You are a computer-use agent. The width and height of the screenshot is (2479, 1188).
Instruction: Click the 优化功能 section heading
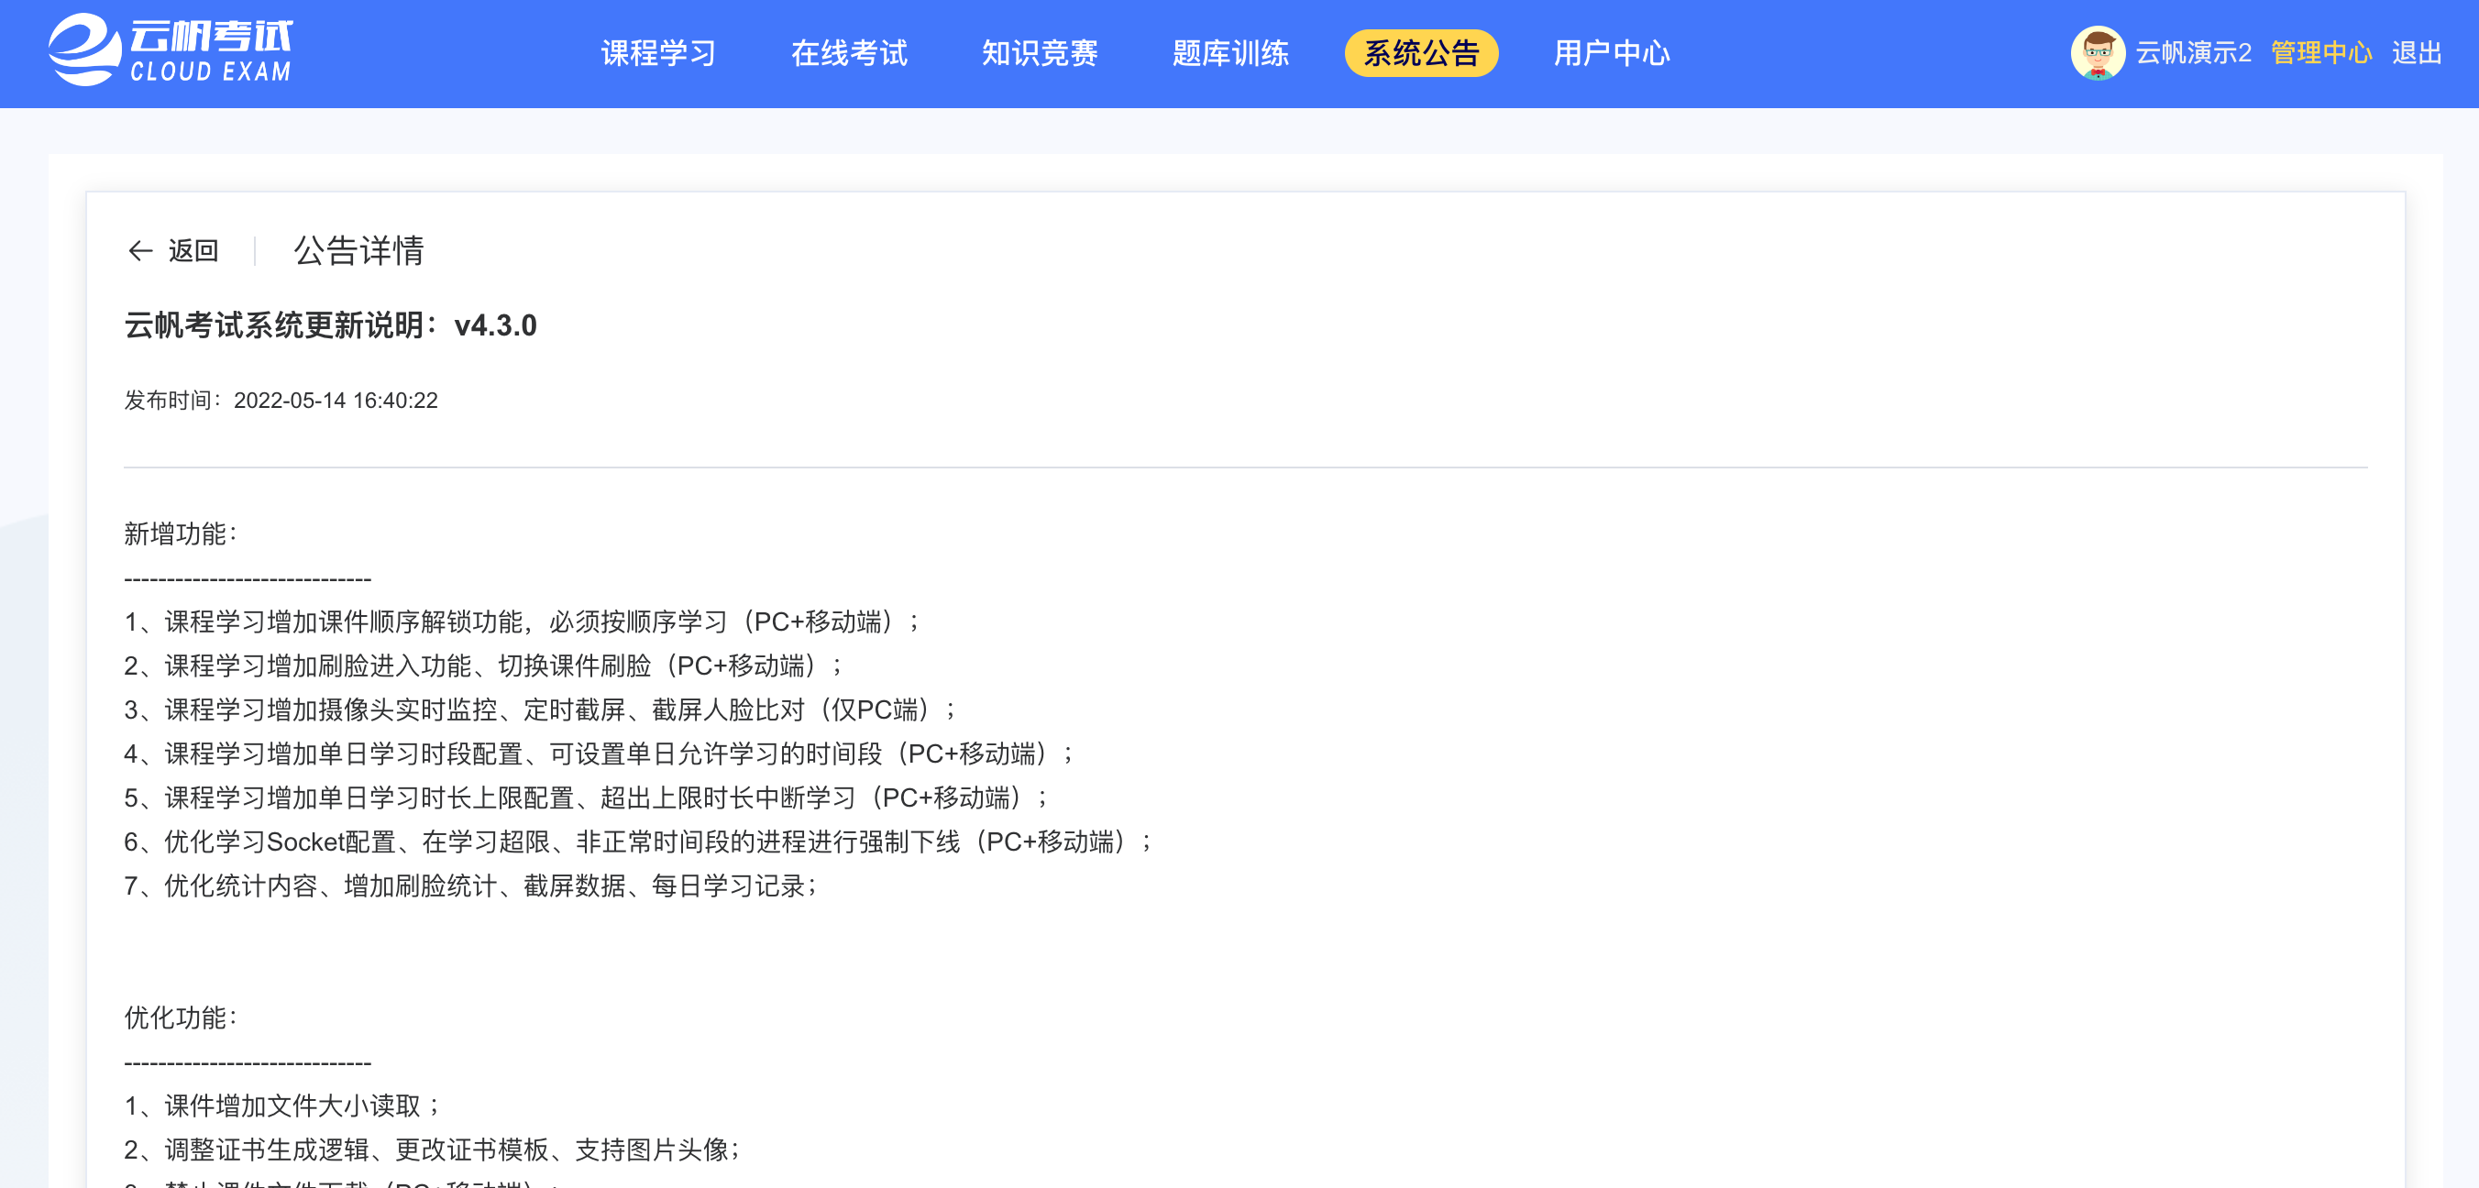tap(180, 1017)
